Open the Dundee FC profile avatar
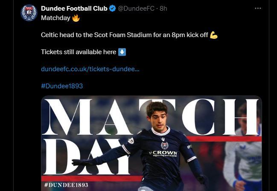The image size is (277, 191). click(x=29, y=13)
